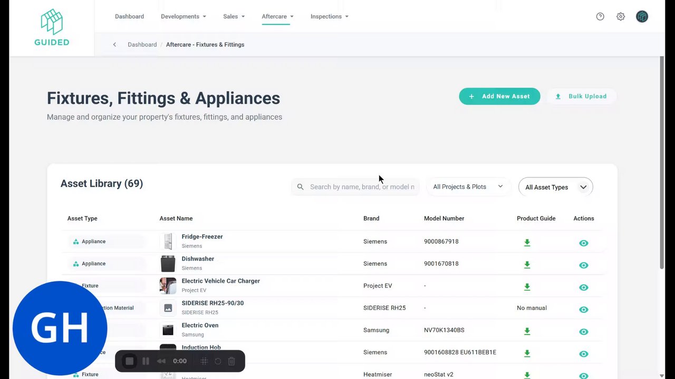Select the Electric Oven asset name
This screenshot has height=379, width=675.
pyautogui.click(x=200, y=325)
